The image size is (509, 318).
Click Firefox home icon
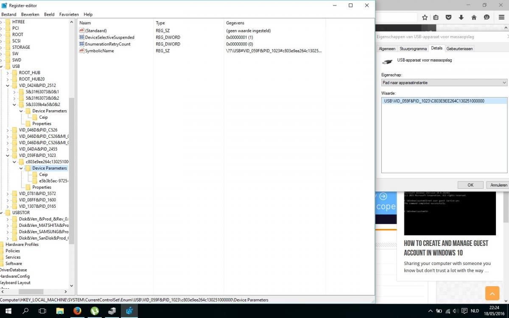(x=474, y=17)
